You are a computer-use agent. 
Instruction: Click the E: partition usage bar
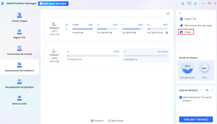(94, 56)
